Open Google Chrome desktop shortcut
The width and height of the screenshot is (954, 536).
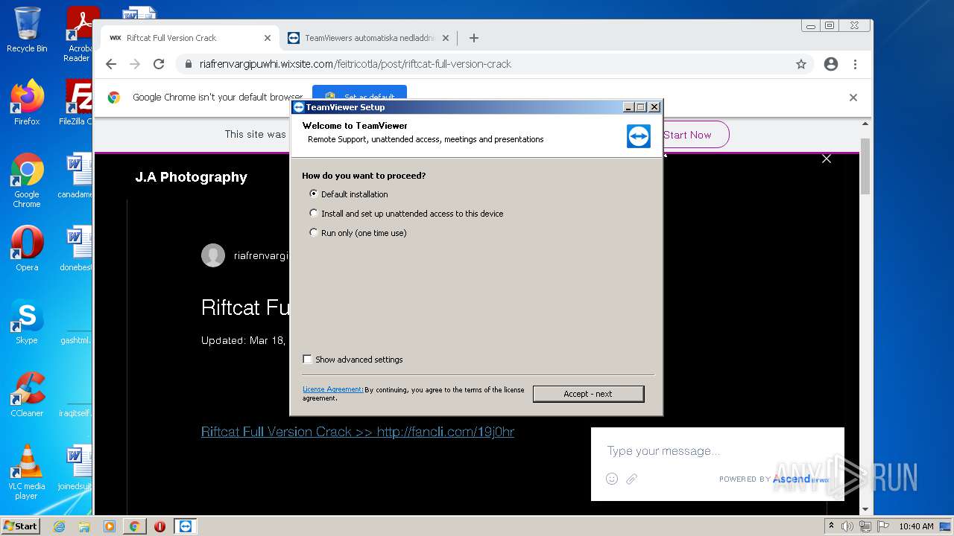pyautogui.click(x=27, y=180)
